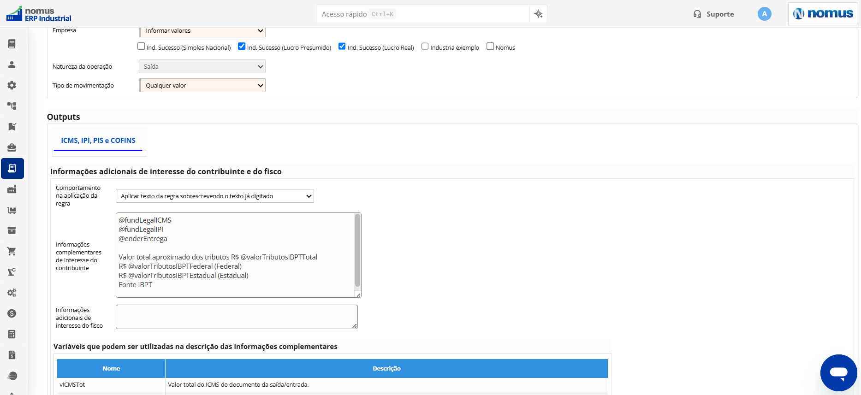Image resolution: width=861 pixels, height=395 pixels.
Task: Open the Empresa Informar valores dropdown
Action: coord(202,31)
